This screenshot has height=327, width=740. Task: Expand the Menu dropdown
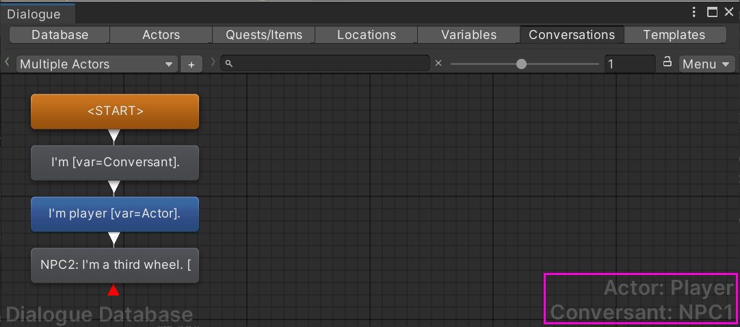(706, 64)
